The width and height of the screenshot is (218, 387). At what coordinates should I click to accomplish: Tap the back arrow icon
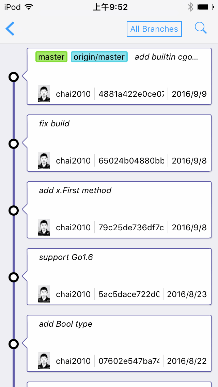[10, 29]
